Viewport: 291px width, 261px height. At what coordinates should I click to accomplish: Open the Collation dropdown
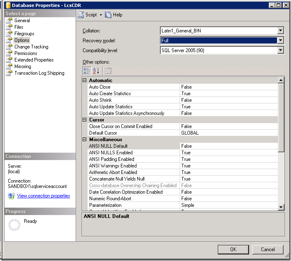pyautogui.click(x=280, y=31)
